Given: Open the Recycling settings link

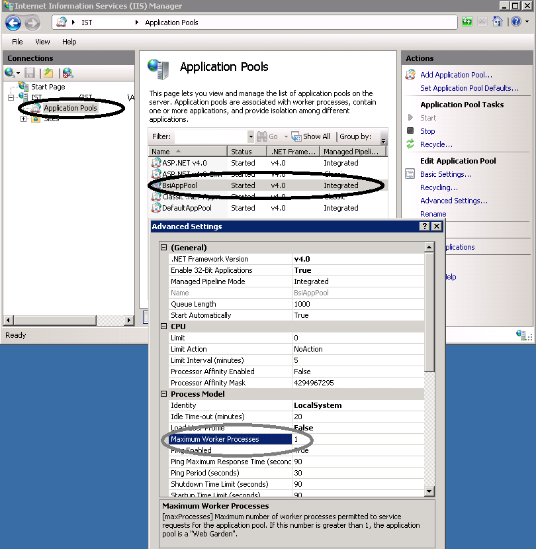Looking at the screenshot, I should pyautogui.click(x=439, y=187).
